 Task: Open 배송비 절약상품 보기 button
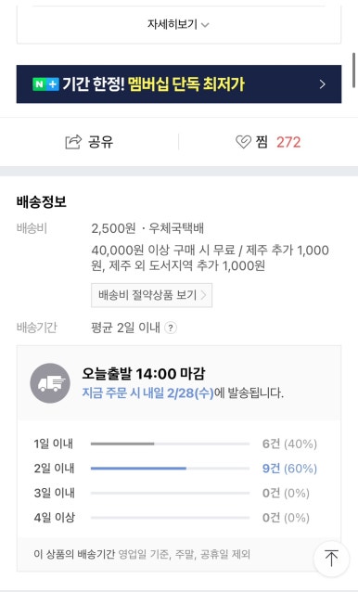[x=152, y=295]
